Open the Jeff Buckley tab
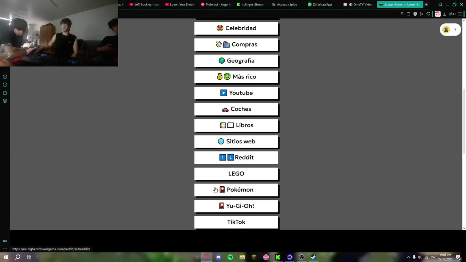The image size is (466, 262). (144, 4)
